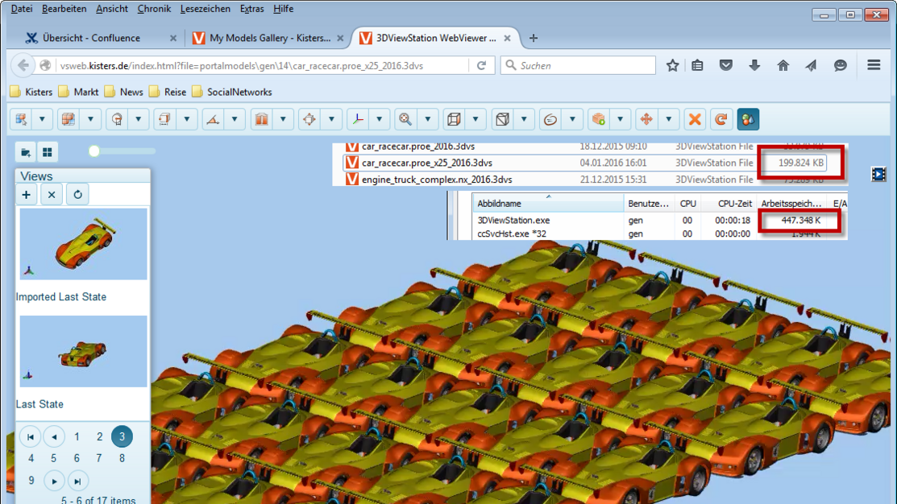This screenshot has height=504, width=897.
Task: Select page 5 in Views pager
Action: (x=54, y=458)
